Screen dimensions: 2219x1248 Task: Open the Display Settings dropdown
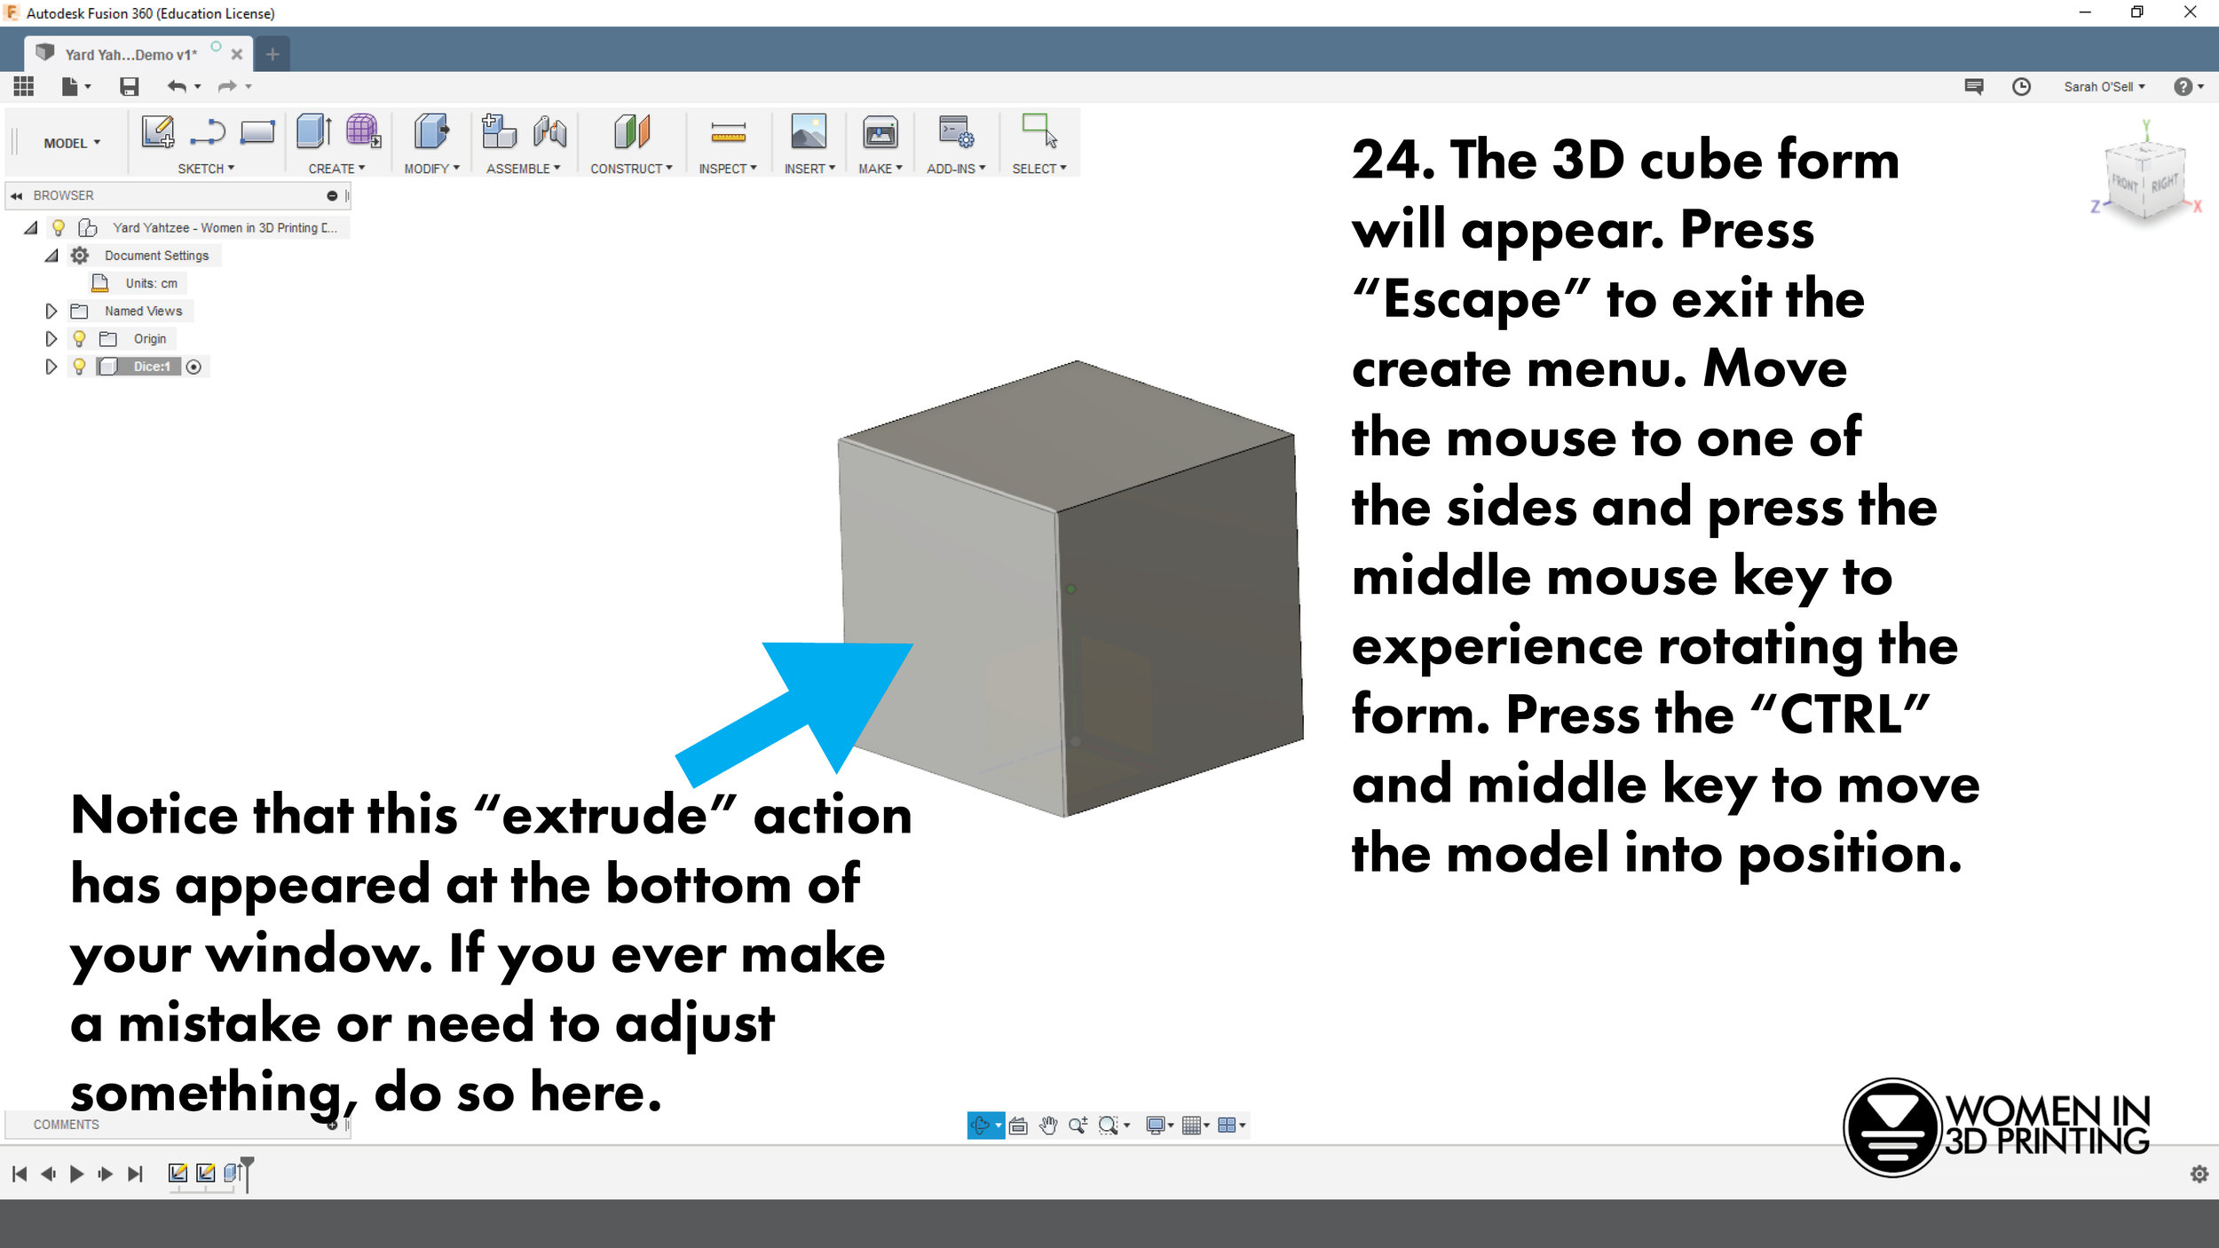pyautogui.click(x=1159, y=1126)
